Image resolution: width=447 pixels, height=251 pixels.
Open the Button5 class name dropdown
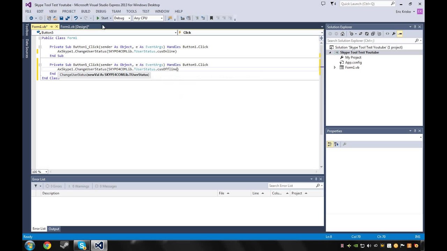point(104,32)
